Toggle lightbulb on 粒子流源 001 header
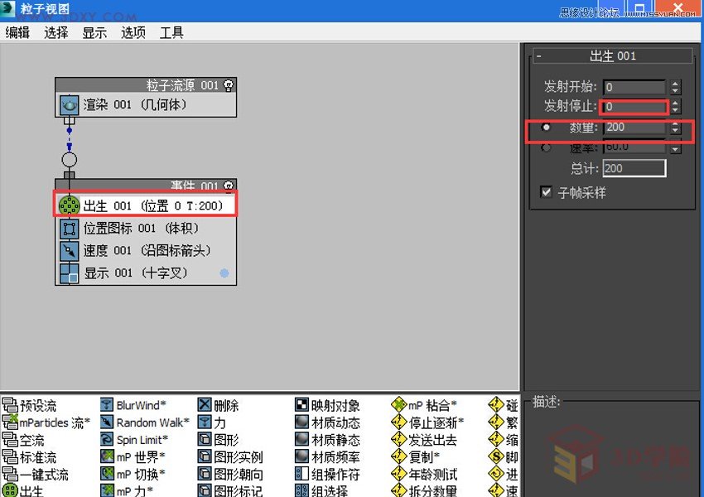 point(229,84)
